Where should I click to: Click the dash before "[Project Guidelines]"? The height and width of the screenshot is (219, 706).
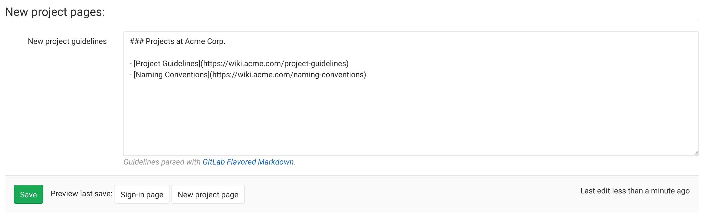click(x=131, y=64)
